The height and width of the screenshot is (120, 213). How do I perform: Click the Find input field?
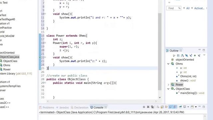pos(174,8)
